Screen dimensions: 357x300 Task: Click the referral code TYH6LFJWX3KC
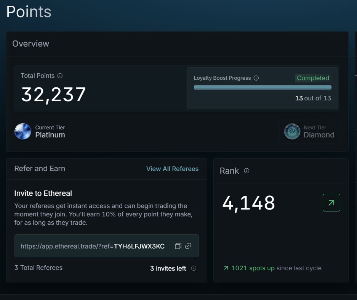pyautogui.click(x=139, y=247)
